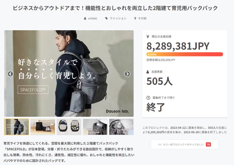This screenshot has height=165, width=234.
Task: Open the ファッション category link
Action: [118, 18]
